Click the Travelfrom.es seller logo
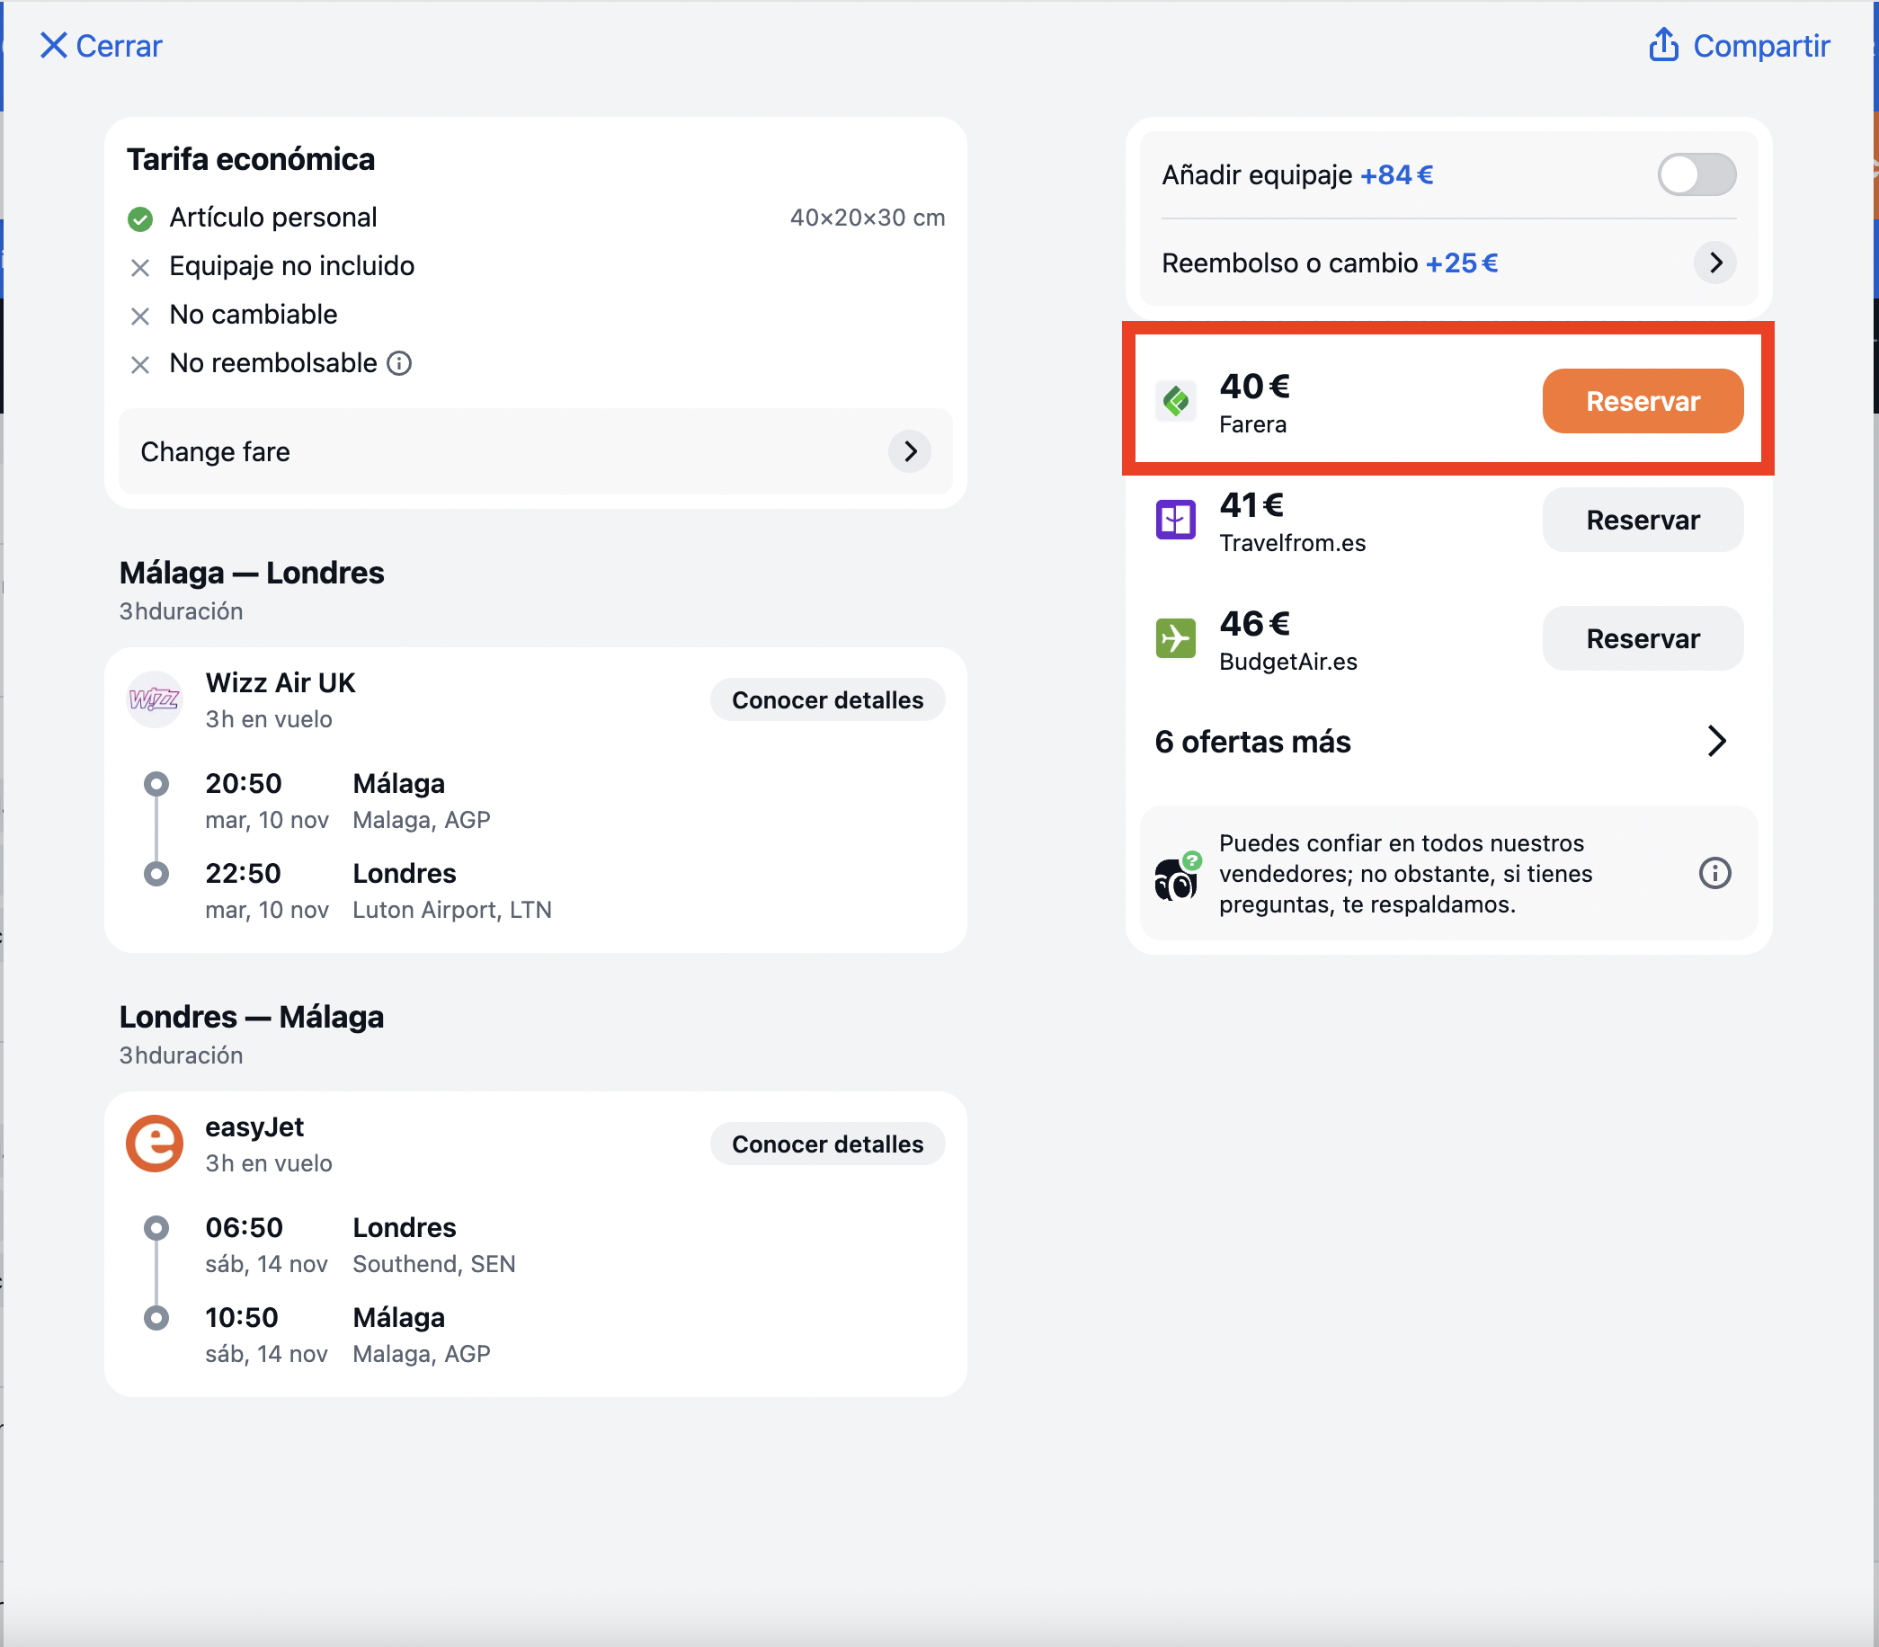This screenshot has width=1879, height=1647. (1175, 521)
